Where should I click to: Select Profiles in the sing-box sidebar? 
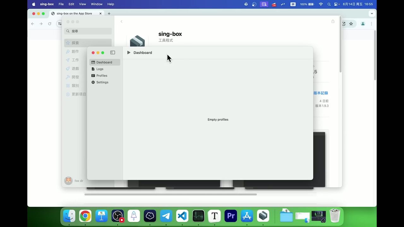pos(102,75)
